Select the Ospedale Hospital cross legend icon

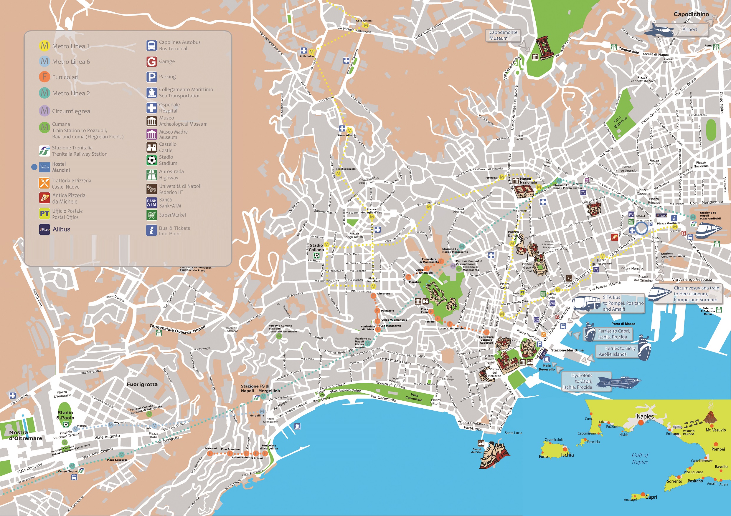pyautogui.click(x=151, y=108)
